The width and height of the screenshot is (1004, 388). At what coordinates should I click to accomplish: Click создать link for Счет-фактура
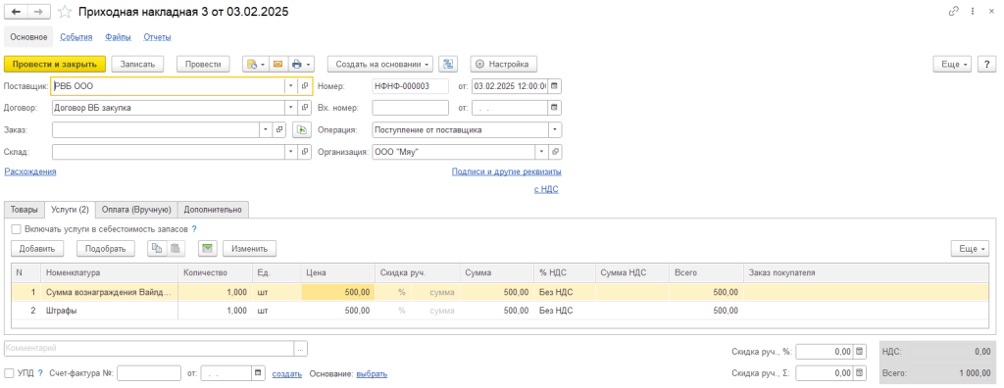(x=287, y=373)
